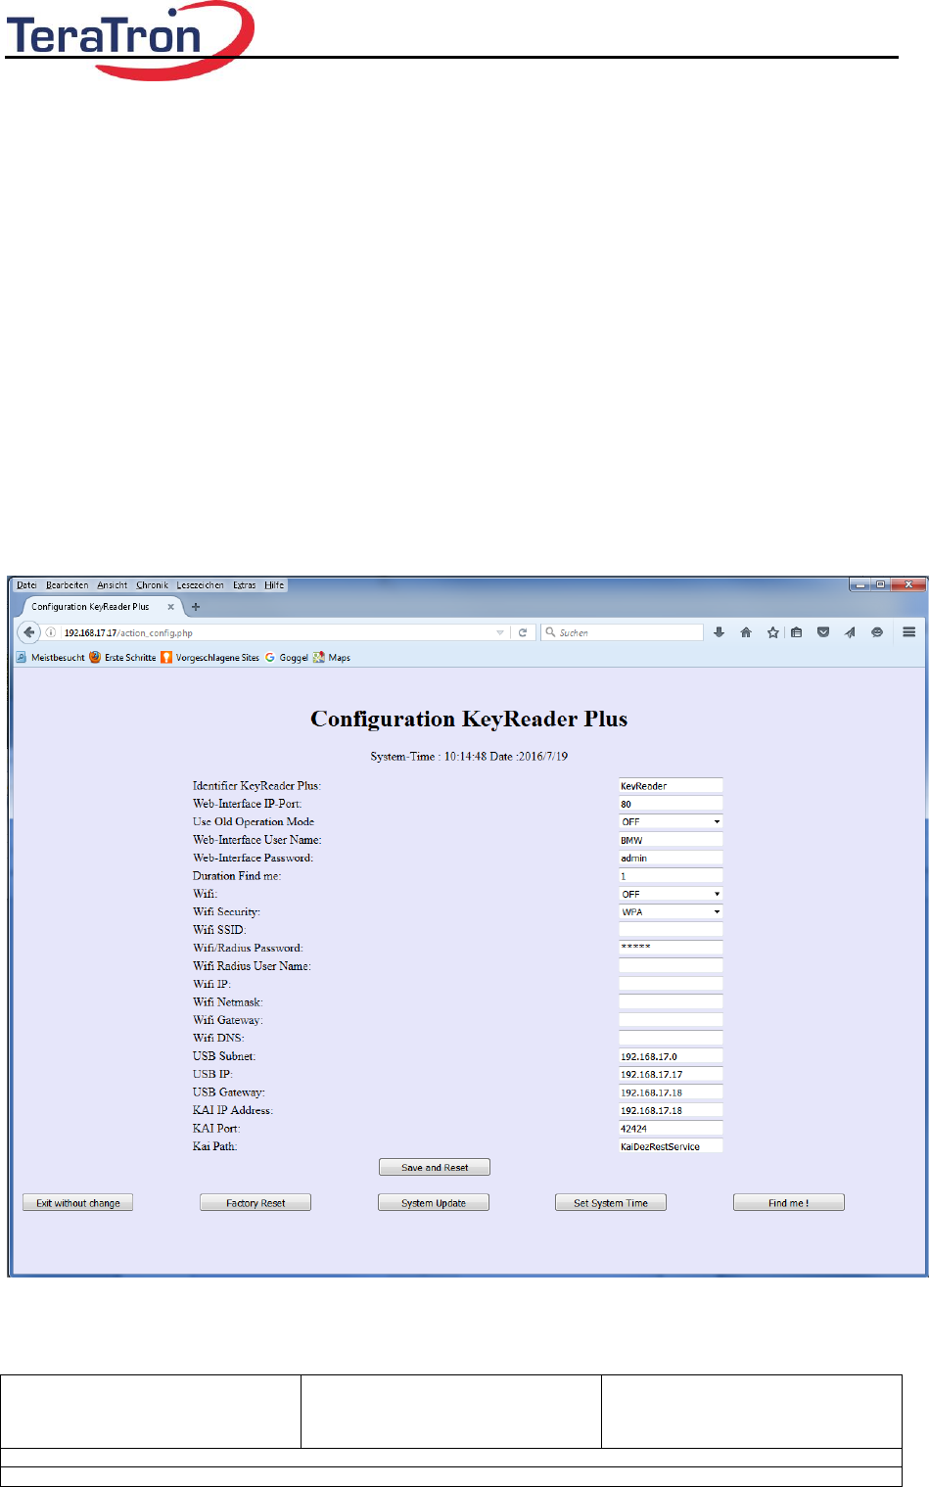Go to the browser home icon

[746, 632]
